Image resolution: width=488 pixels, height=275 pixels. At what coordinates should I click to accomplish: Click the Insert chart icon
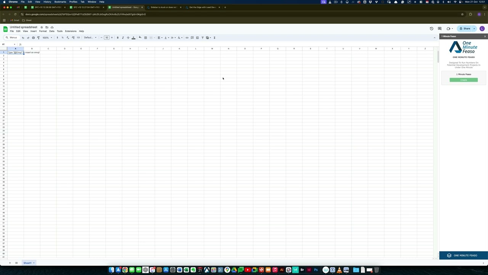tap(197, 37)
